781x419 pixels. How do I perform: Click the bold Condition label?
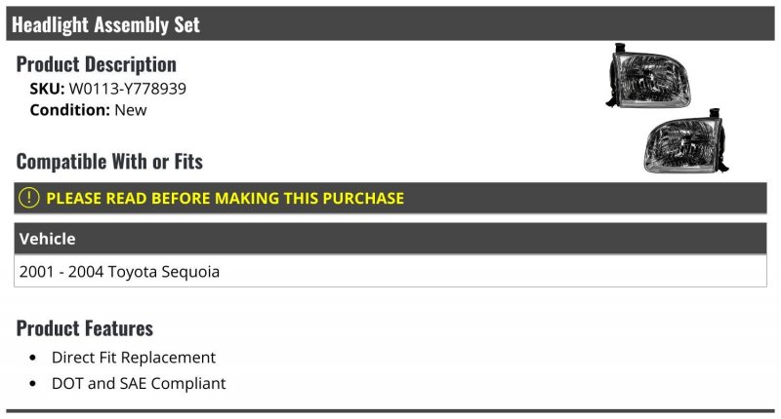coord(70,110)
